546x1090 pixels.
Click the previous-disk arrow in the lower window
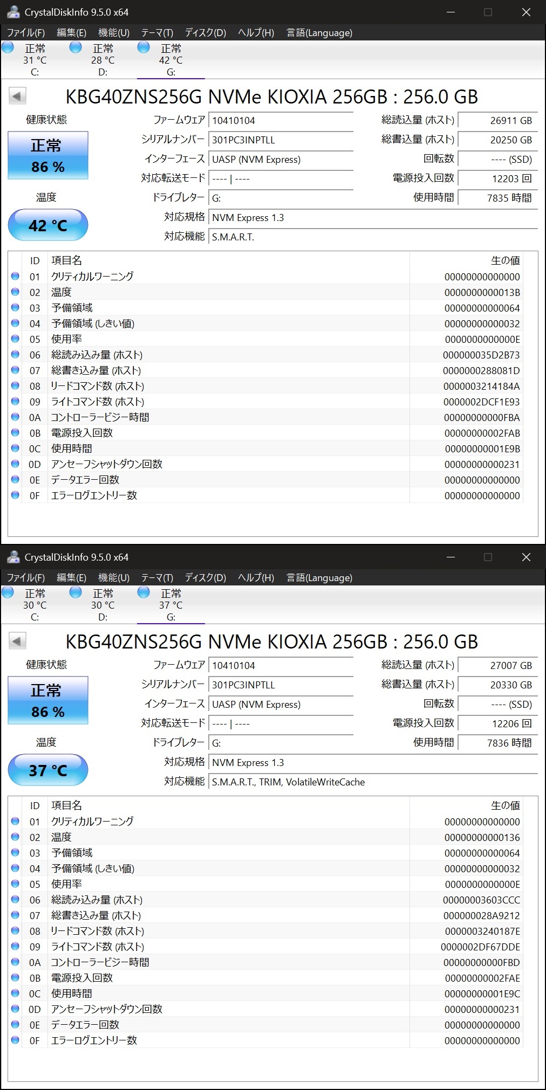click(x=17, y=641)
